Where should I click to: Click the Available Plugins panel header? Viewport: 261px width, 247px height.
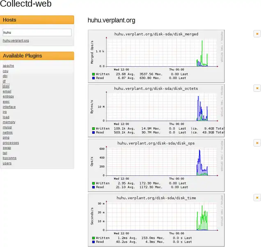click(x=37, y=56)
